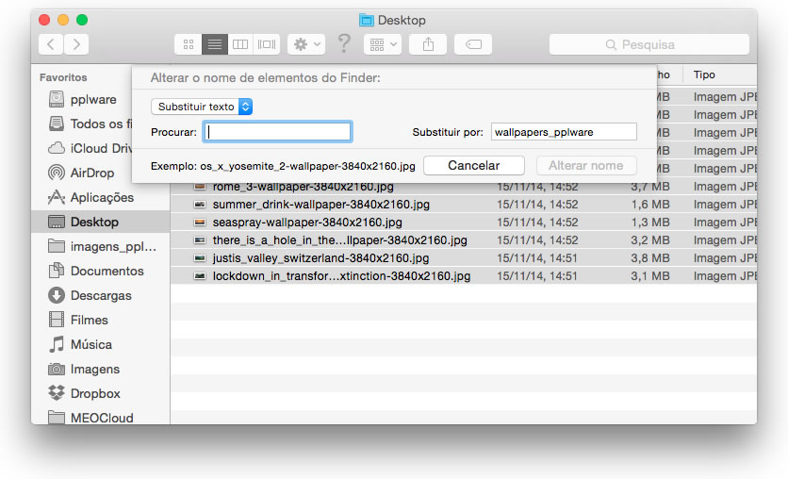Go forward with the right arrow button
The image size is (788, 479).
(76, 44)
